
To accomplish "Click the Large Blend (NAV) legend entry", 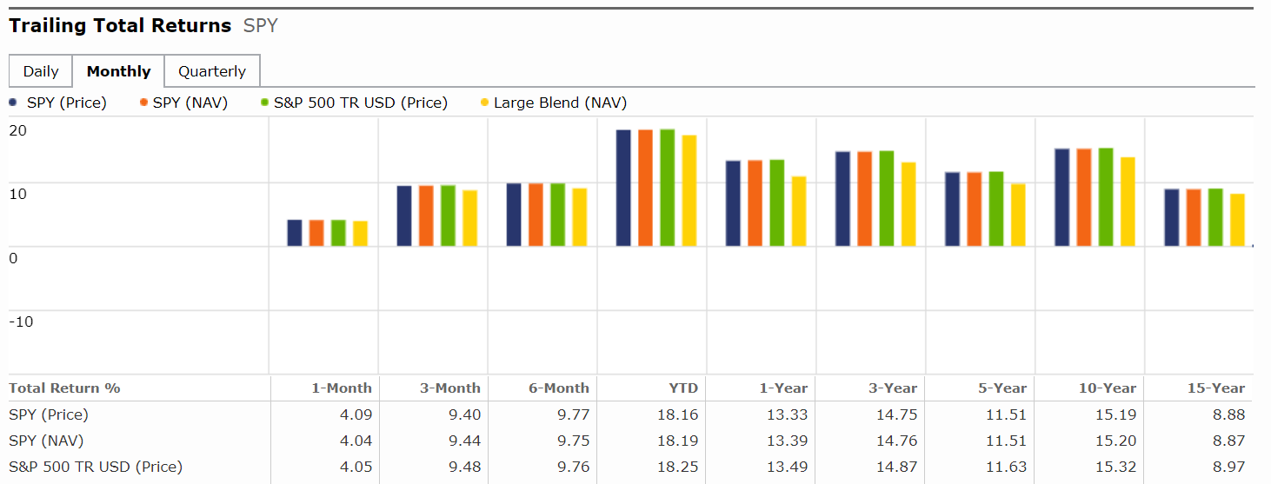I will [x=554, y=103].
